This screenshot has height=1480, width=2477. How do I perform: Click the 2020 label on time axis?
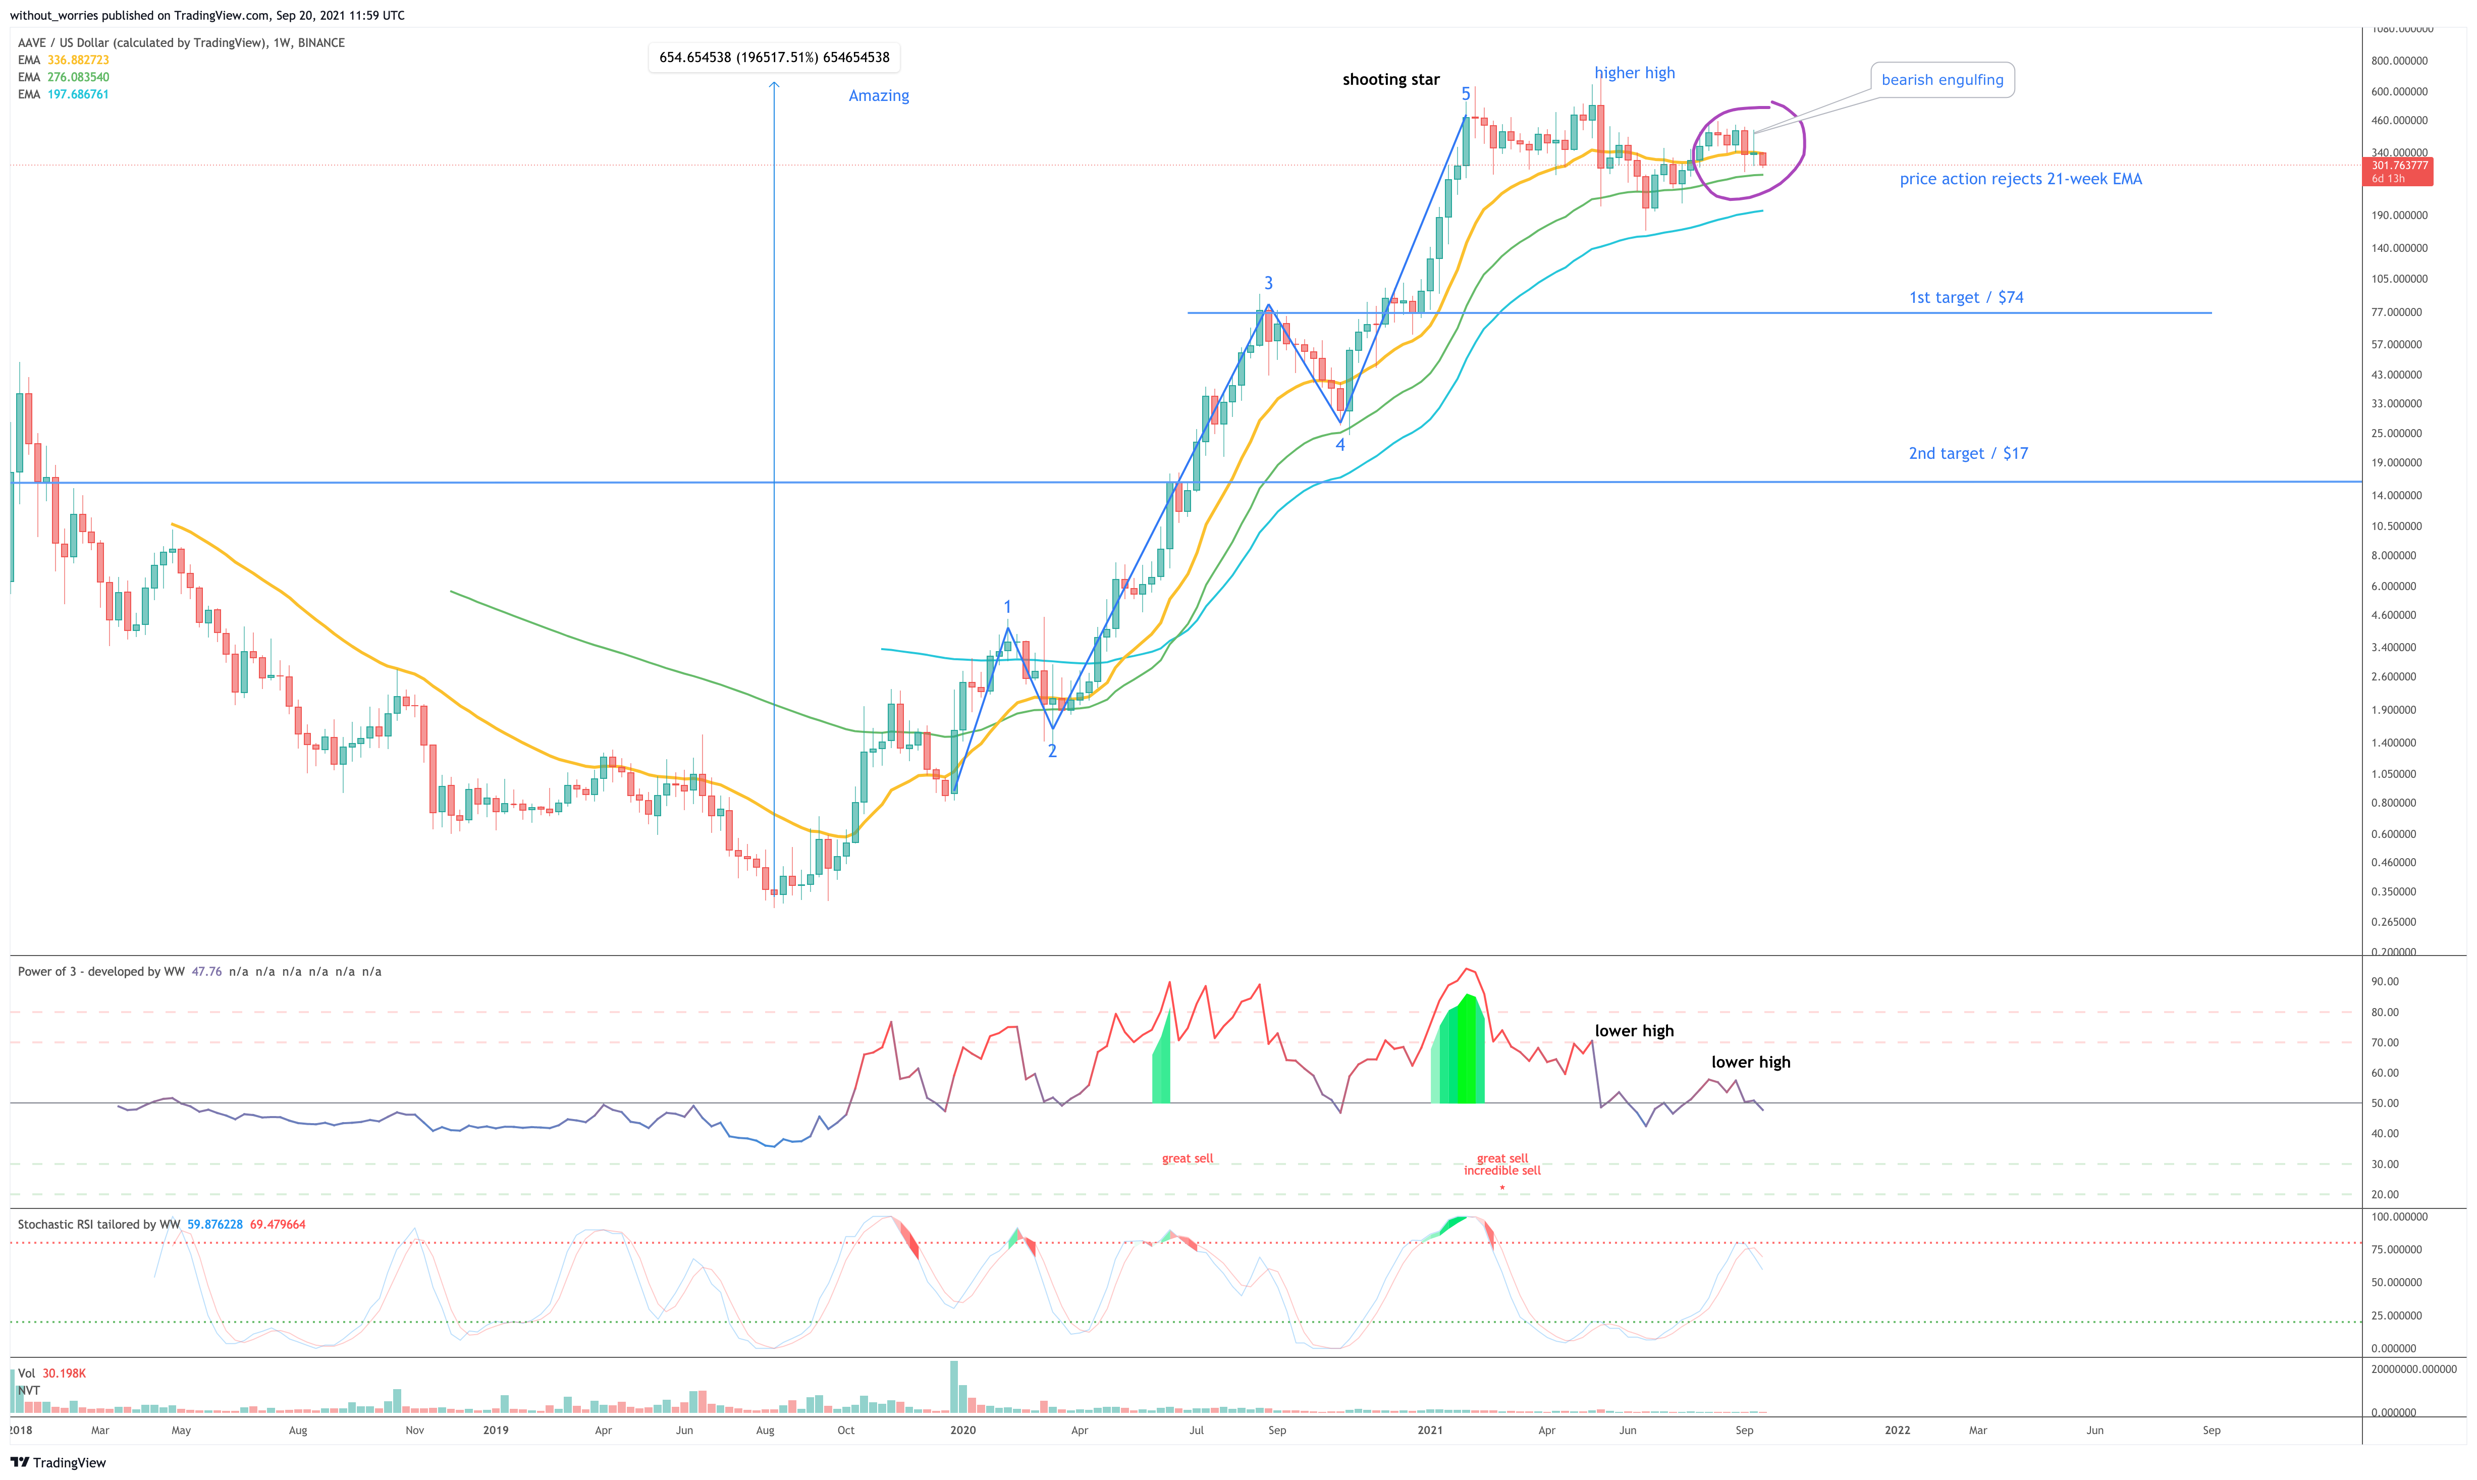coord(963,1430)
